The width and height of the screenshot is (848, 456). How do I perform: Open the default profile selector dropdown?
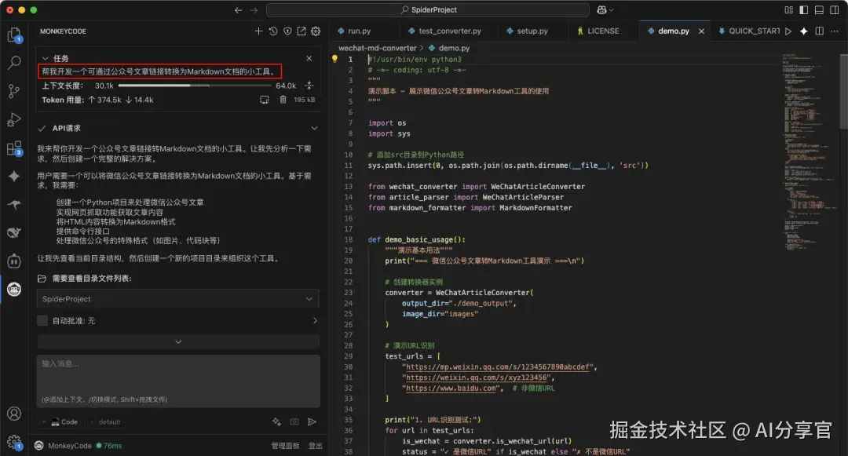pos(105,422)
